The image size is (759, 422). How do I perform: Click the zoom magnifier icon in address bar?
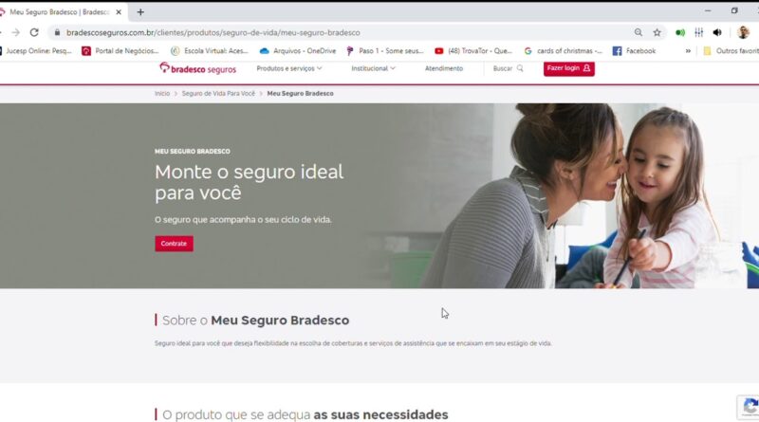point(639,32)
